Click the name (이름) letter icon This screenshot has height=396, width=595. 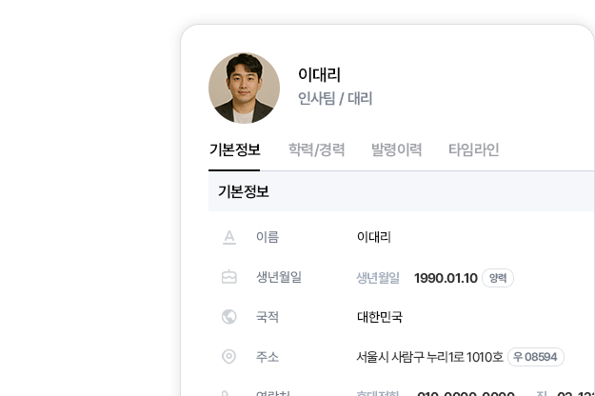coord(228,237)
